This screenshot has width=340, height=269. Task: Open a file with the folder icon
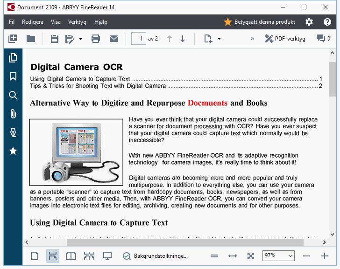point(31,39)
